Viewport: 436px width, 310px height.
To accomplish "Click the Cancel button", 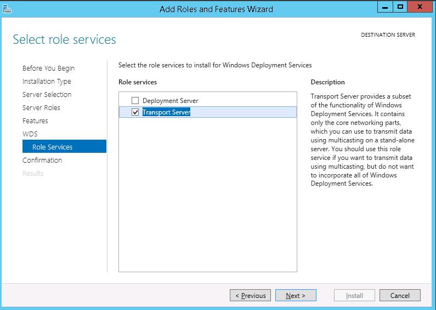I will click(x=400, y=295).
